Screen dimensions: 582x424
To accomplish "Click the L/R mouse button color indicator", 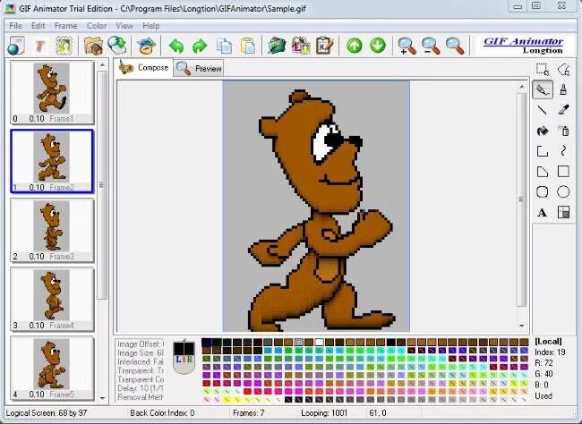I will pos(184,357).
